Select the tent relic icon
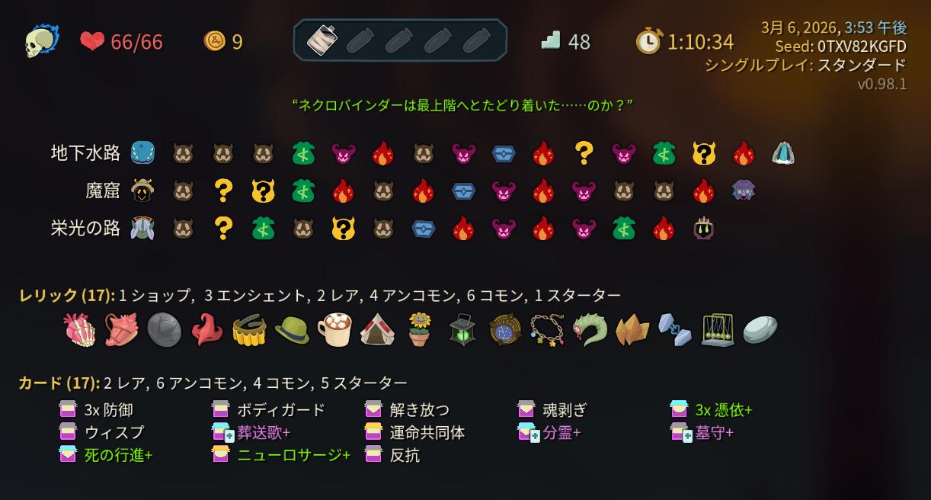 (376, 330)
